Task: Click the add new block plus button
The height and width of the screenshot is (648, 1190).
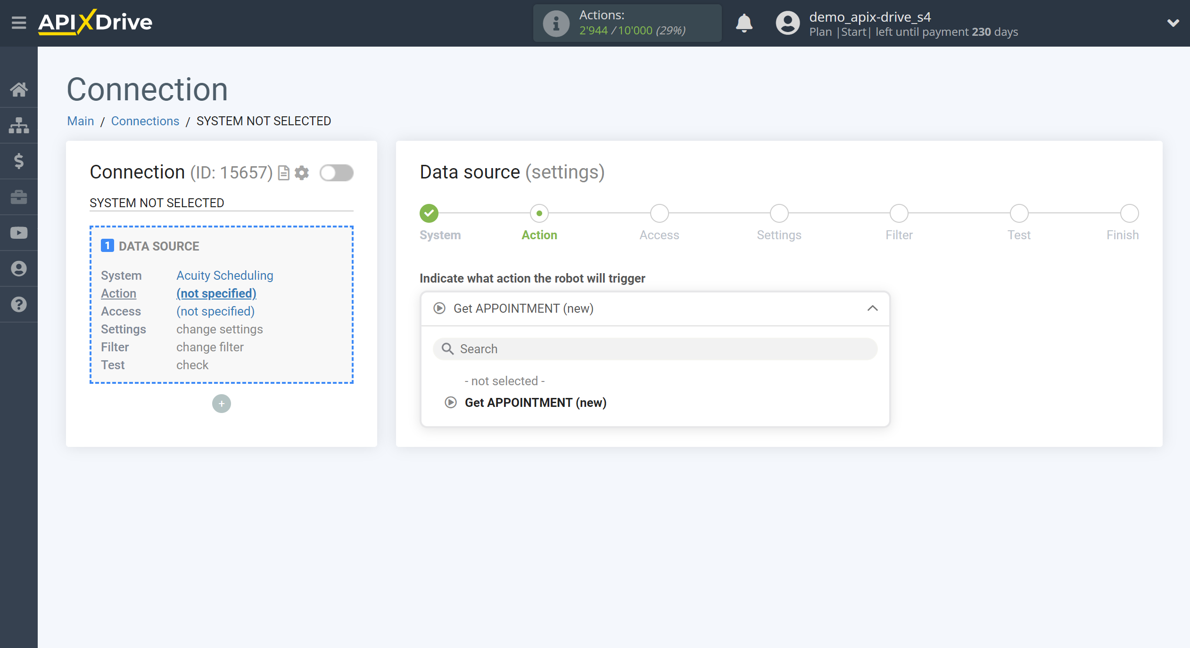Action: point(221,404)
